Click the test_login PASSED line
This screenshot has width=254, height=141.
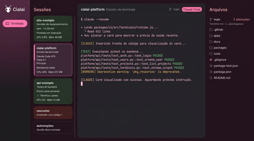[122, 56]
